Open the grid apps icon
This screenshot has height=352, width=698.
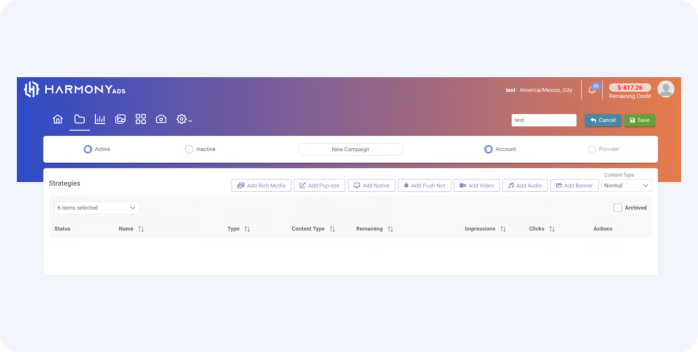pos(141,119)
